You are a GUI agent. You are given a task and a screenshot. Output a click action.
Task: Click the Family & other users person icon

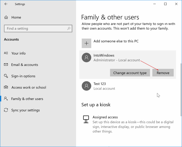click(x=6, y=98)
